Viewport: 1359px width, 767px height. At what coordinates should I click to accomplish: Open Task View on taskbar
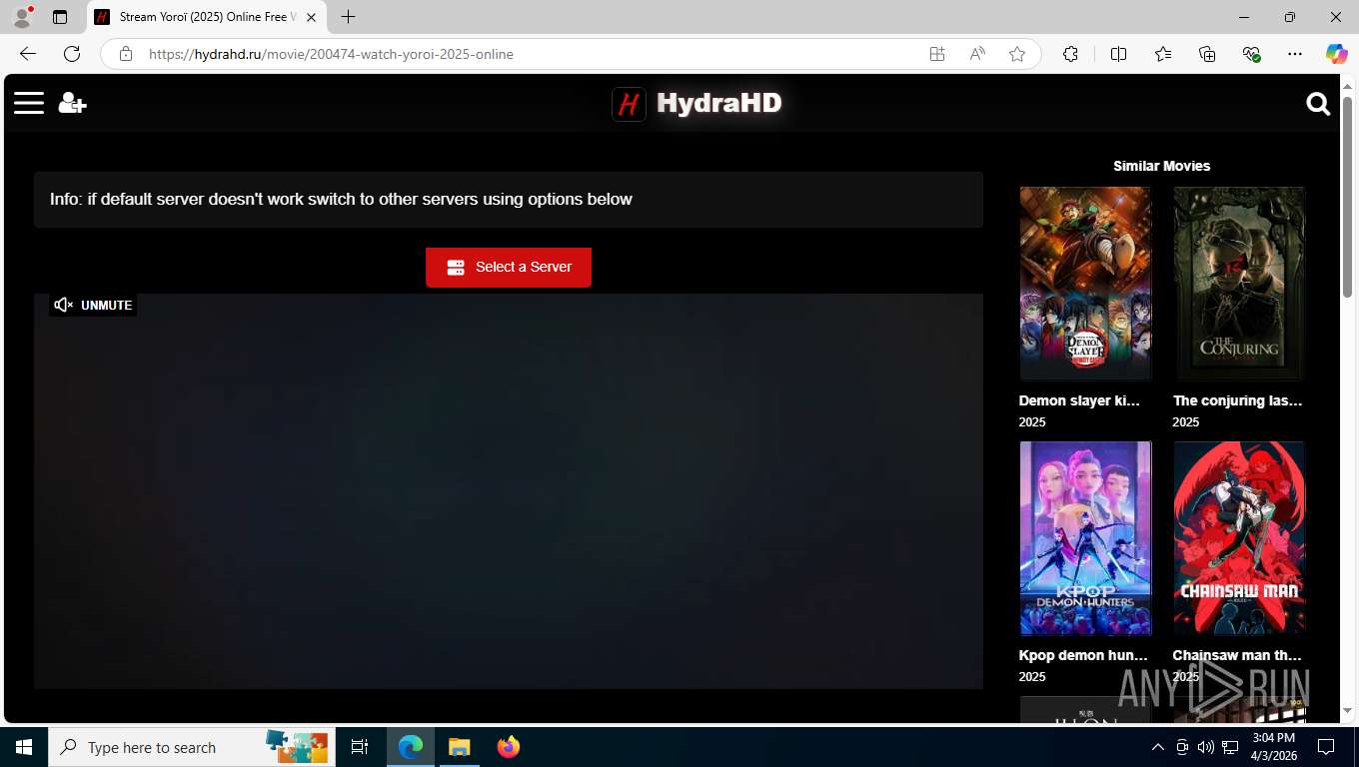coord(360,747)
